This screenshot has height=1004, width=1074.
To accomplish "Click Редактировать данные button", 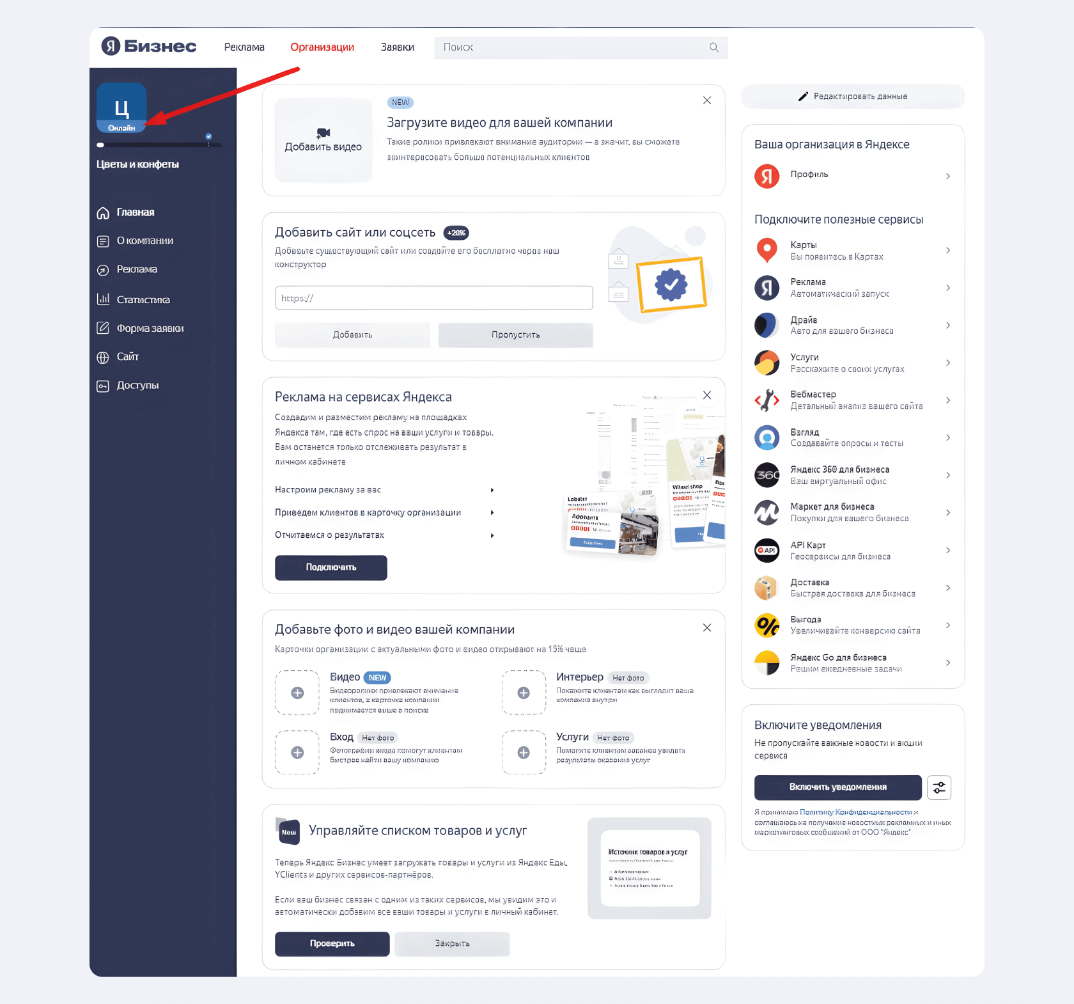I will (x=853, y=97).
